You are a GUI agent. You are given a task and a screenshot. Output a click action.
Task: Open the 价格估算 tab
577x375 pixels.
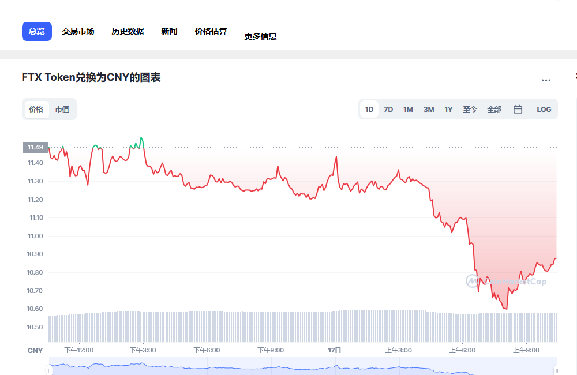pos(211,31)
